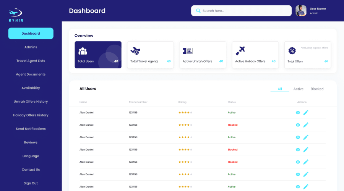View first user details via eye icon
The image size is (344, 191).
pos(298,113)
